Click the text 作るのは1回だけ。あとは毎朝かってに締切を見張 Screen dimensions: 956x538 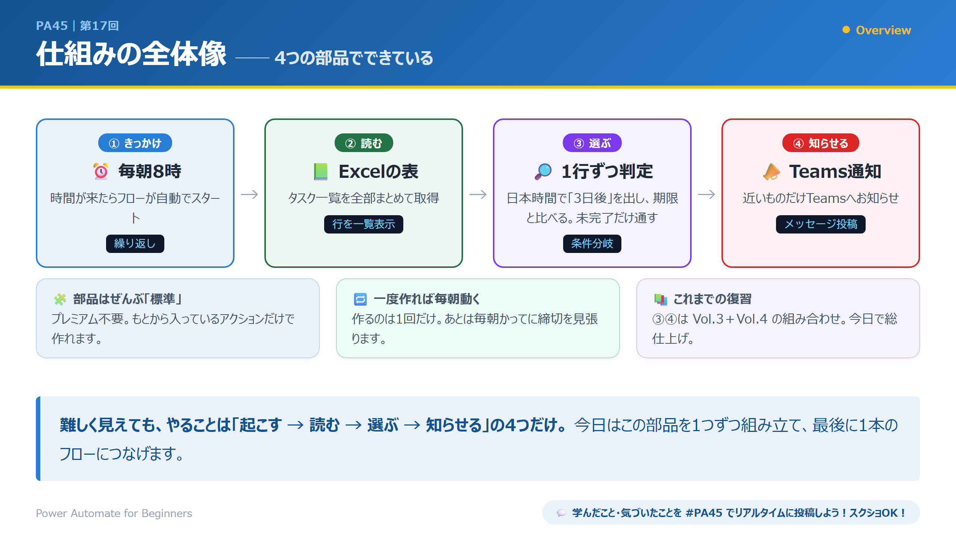[475, 319]
